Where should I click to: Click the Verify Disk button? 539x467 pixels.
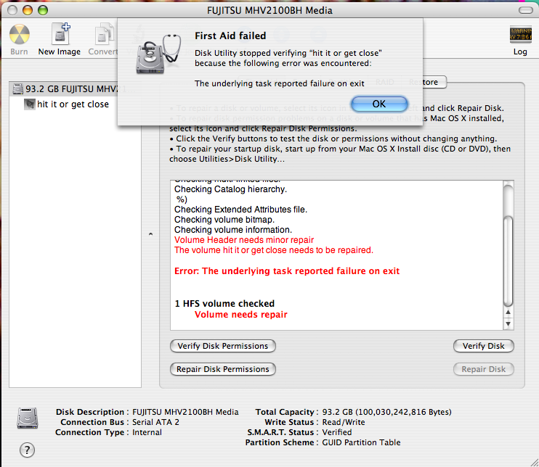[483, 346]
